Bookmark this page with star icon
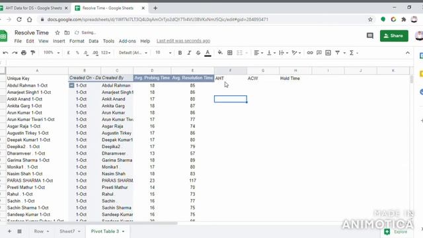Image resolution: width=423 pixels, height=238 pixels. tap(370, 19)
